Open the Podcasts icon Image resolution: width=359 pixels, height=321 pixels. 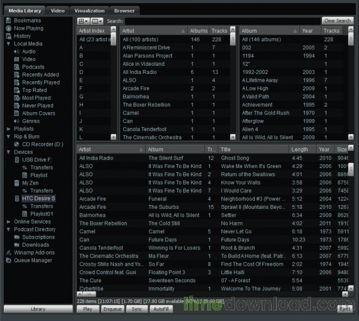tap(17, 67)
